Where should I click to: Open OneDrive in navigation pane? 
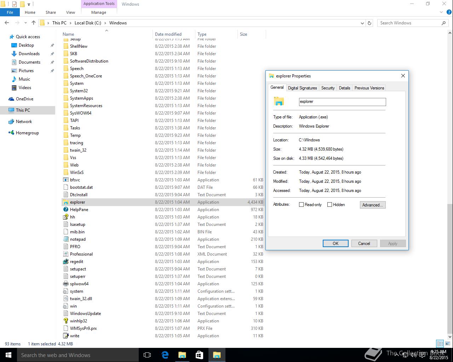[24, 99]
